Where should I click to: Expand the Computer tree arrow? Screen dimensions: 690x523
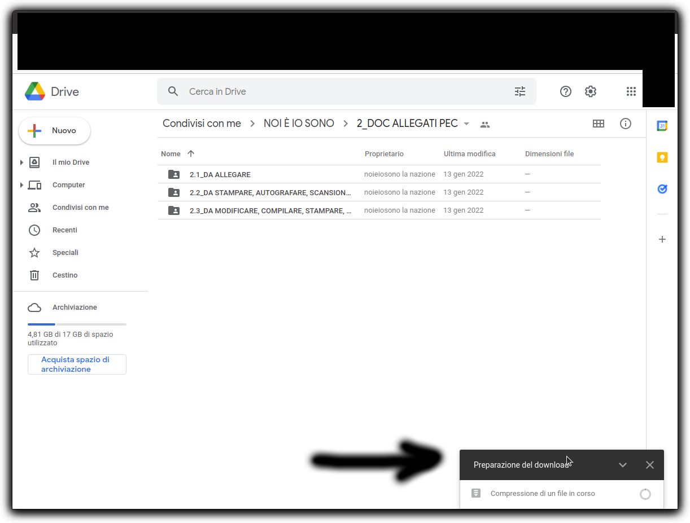pos(21,185)
